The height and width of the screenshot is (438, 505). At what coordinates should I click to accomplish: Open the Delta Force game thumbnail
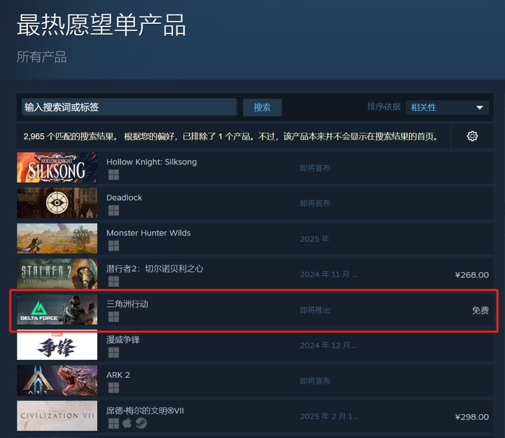tap(57, 309)
